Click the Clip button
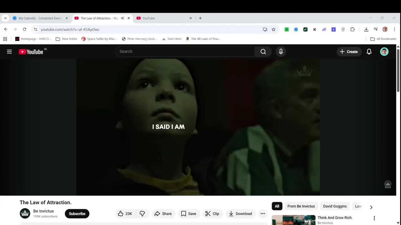Screen dimensions: 401x225 pyautogui.click(x=212, y=214)
